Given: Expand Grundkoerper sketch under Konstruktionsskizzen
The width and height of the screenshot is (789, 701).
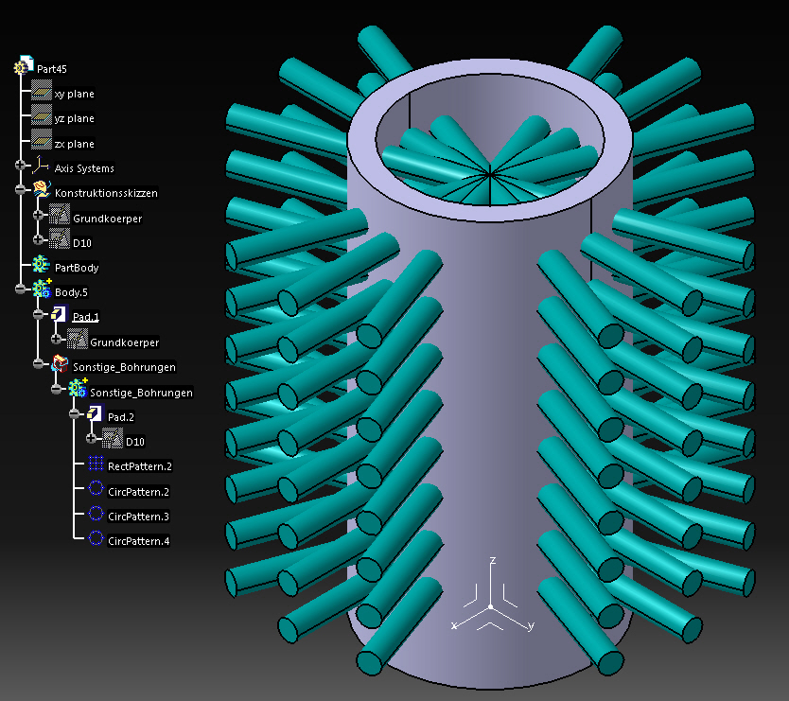Looking at the screenshot, I should tap(38, 216).
